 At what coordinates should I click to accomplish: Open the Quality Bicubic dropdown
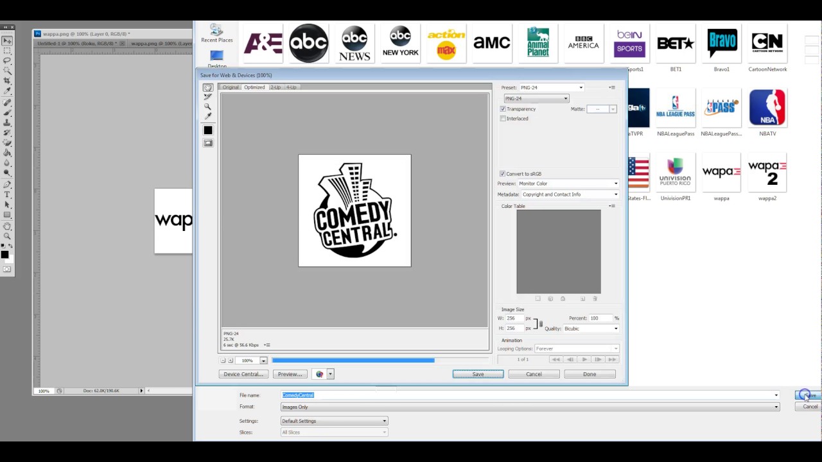click(x=591, y=329)
